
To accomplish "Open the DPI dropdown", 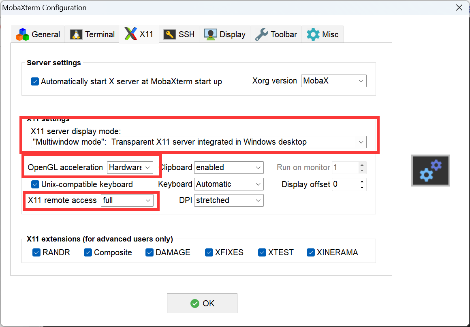I will pyautogui.click(x=229, y=201).
